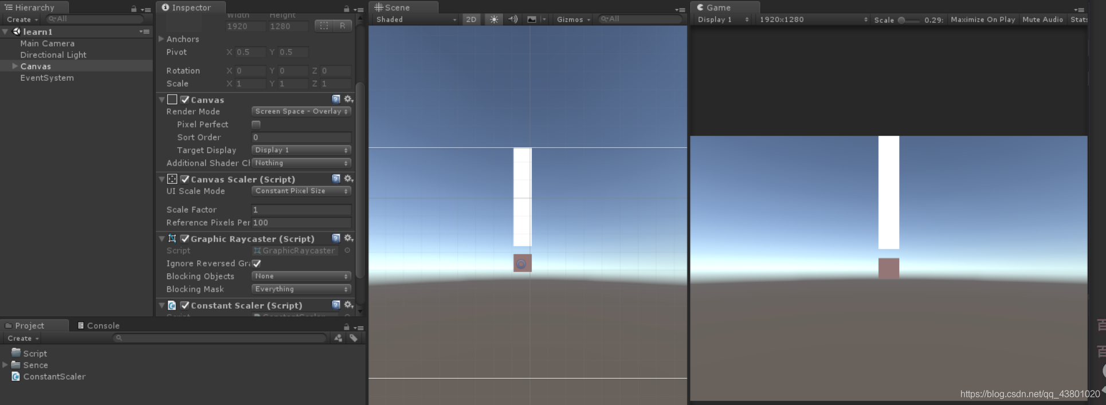This screenshot has width=1106, height=405.
Task: Click Reference Pixels Per Unit field
Action: click(301, 223)
